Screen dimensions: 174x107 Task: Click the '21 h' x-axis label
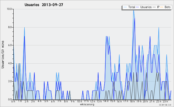click(x=152, y=101)
